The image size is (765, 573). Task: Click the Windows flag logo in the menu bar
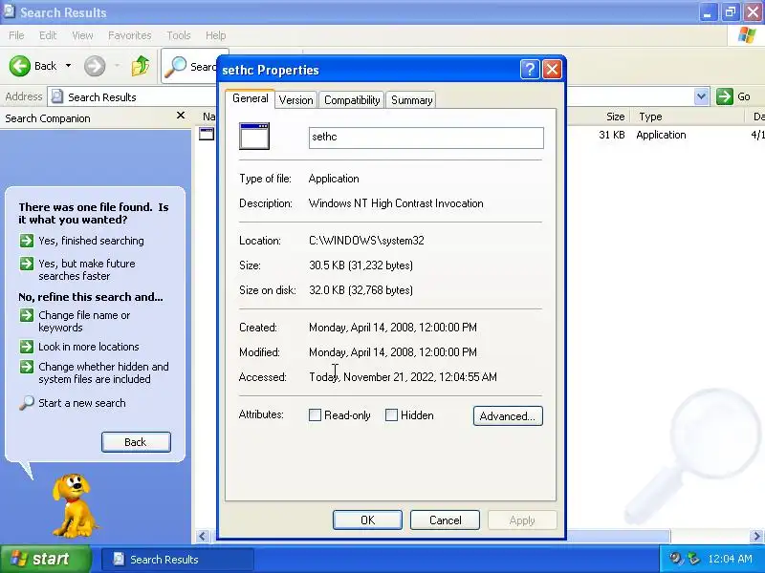tap(747, 35)
